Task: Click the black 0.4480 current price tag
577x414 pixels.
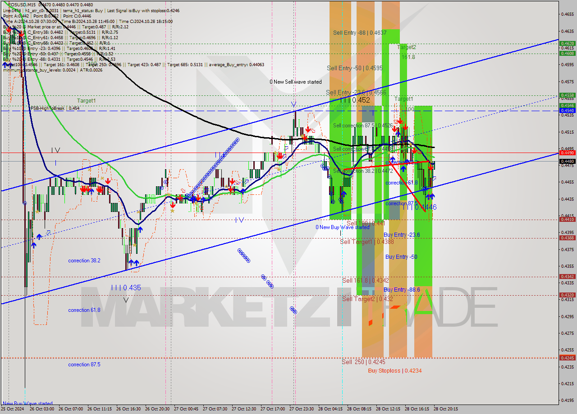Action: (x=567, y=161)
